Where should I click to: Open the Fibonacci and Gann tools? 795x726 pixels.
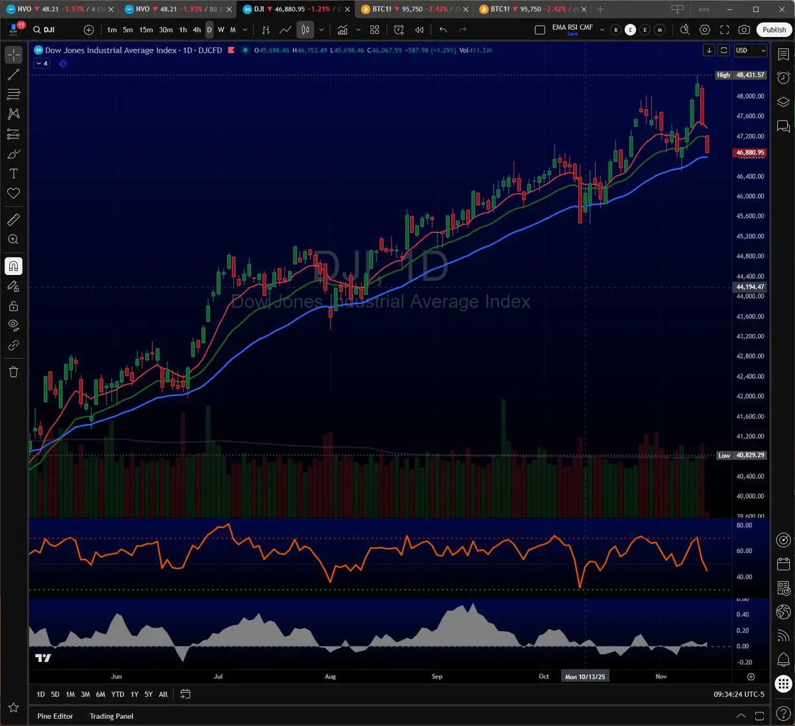click(13, 95)
